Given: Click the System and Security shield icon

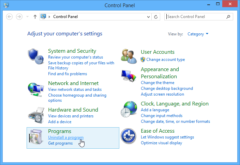Looking at the screenshot, I should tap(36, 56).
